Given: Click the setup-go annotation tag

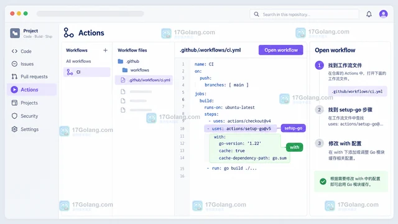Looking at the screenshot, I should [293, 128].
